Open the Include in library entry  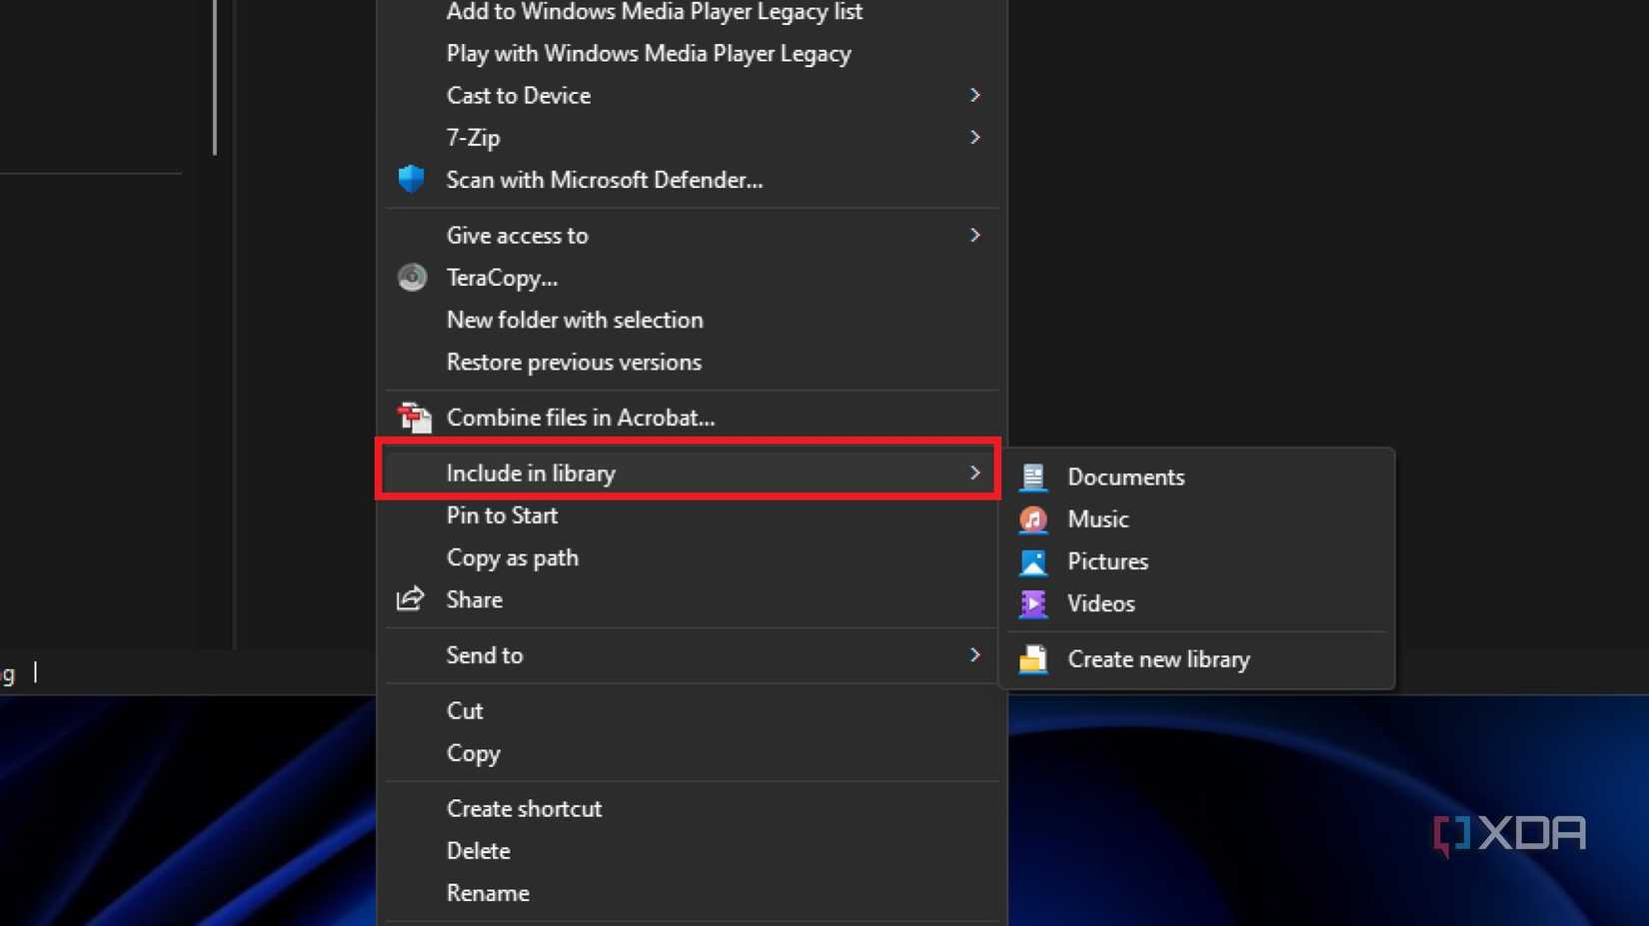coord(693,472)
